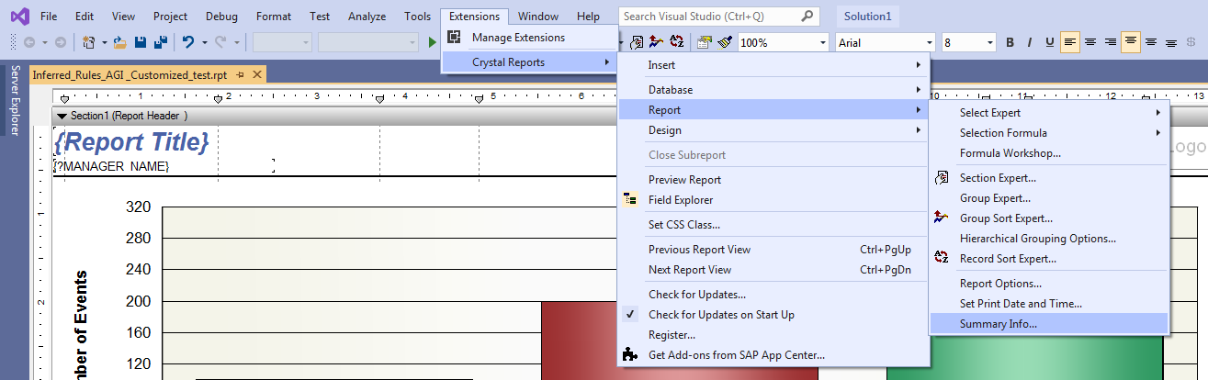The width and height of the screenshot is (1208, 380).
Task: Open the Window menu
Action: (x=538, y=17)
